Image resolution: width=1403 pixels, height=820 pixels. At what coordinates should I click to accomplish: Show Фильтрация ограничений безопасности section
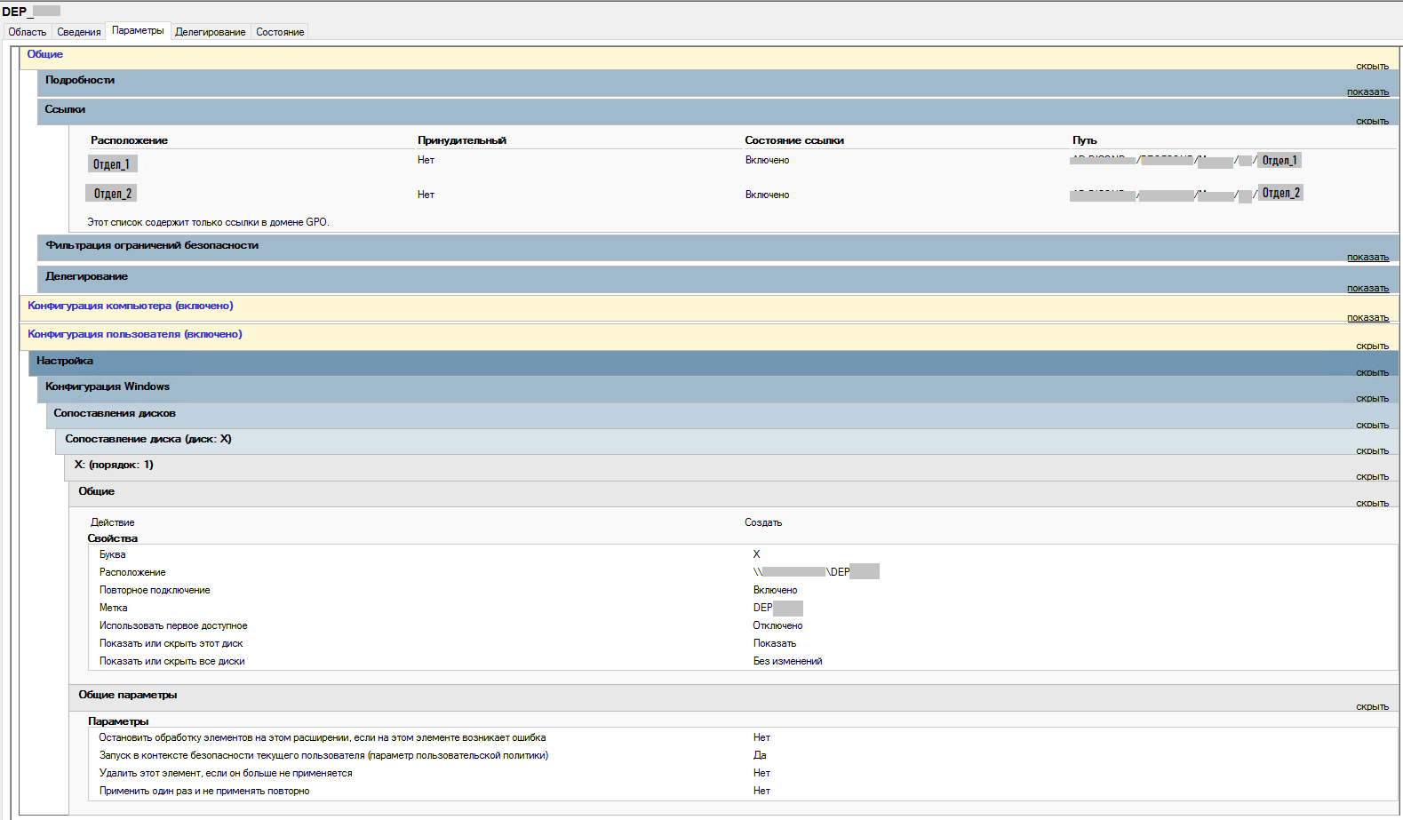1367,258
